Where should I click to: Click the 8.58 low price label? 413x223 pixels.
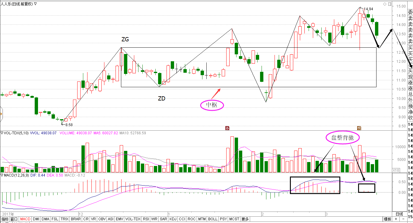pos(69,124)
